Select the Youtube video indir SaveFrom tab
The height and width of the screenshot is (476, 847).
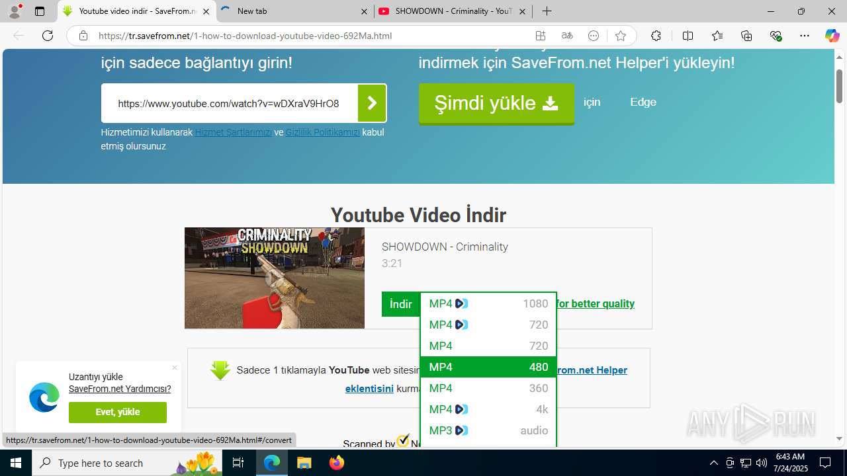(137, 11)
